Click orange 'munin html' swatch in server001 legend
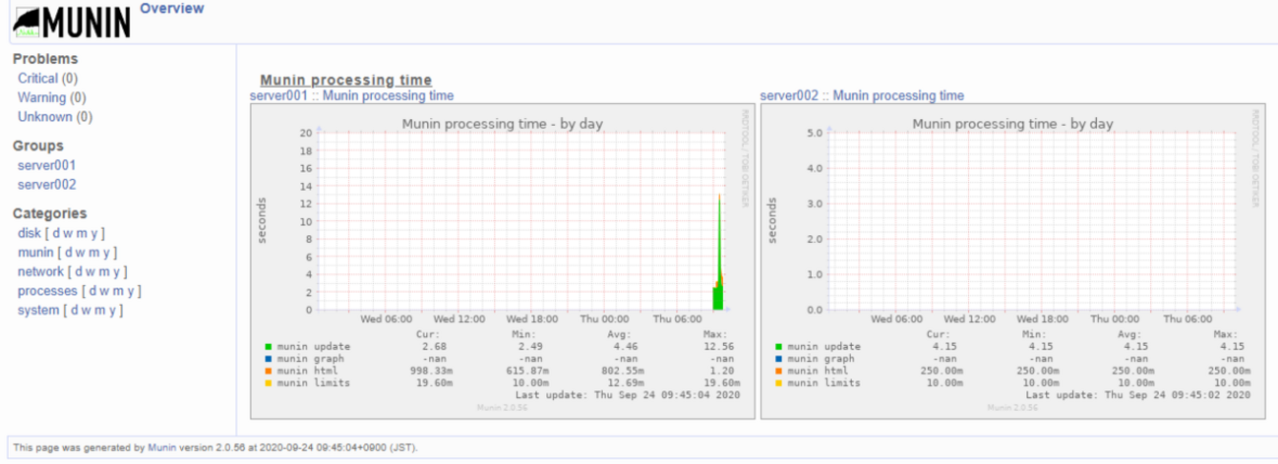 269,371
